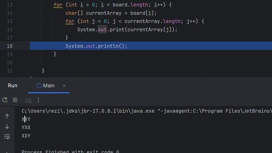This screenshot has width=272, height=153.
Task: Click line number 13 in gutter
Action: coord(10,5)
